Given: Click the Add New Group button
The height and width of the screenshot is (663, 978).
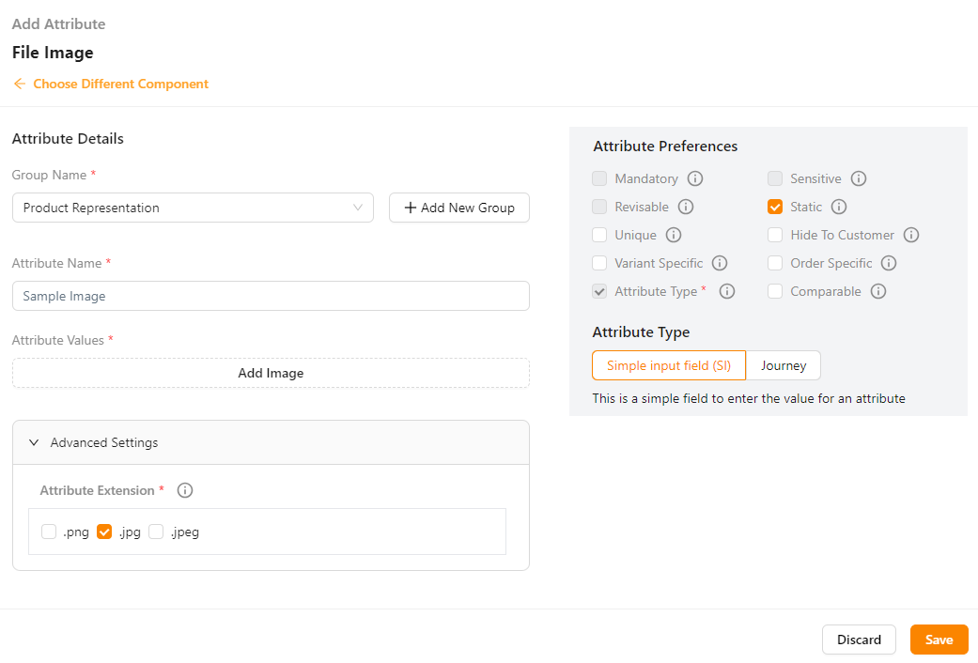Looking at the screenshot, I should pos(459,208).
